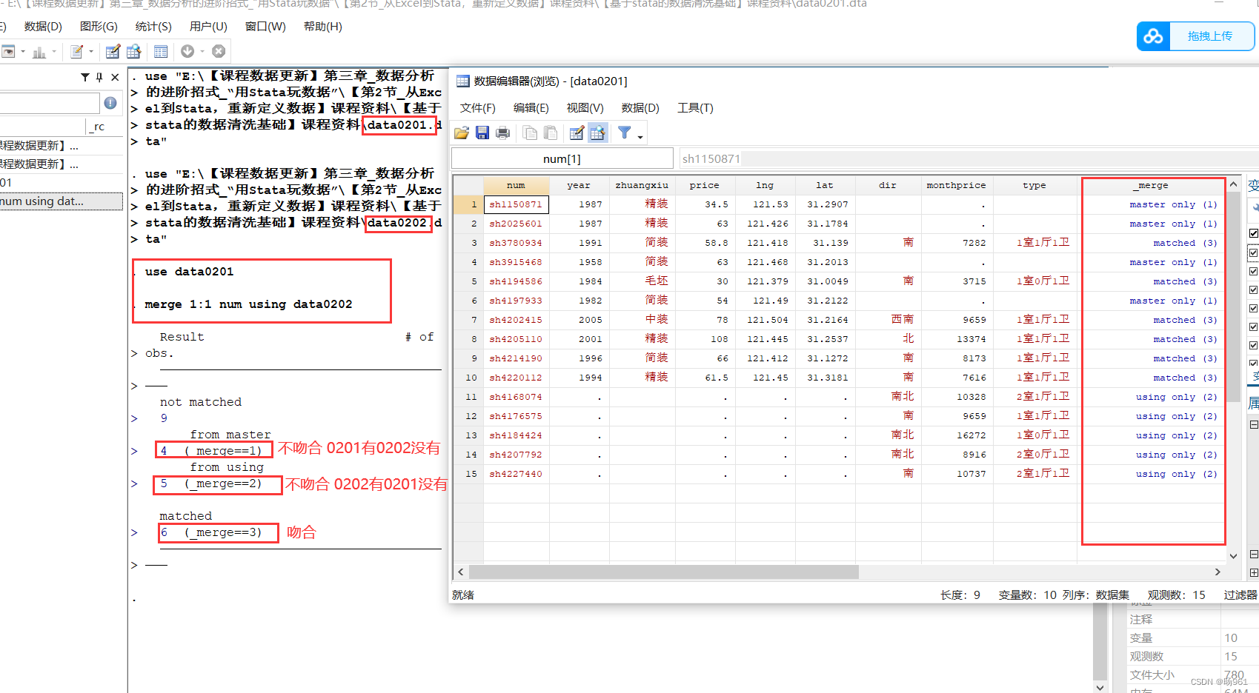Viewport: 1259px width, 693px height.
Task: Open the 统计(S) menu
Action: [x=153, y=27]
